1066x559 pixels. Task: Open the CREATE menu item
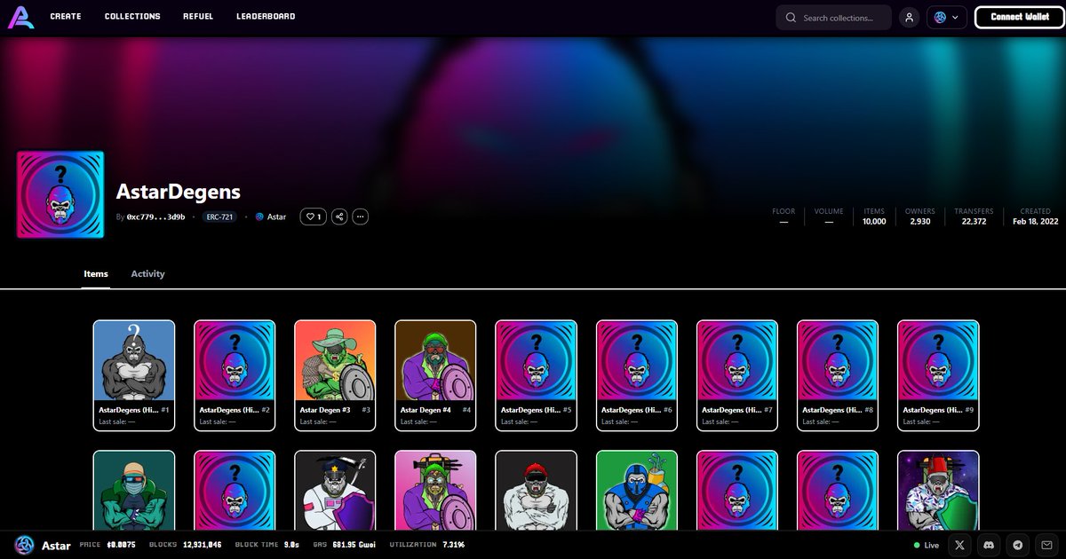(x=66, y=17)
